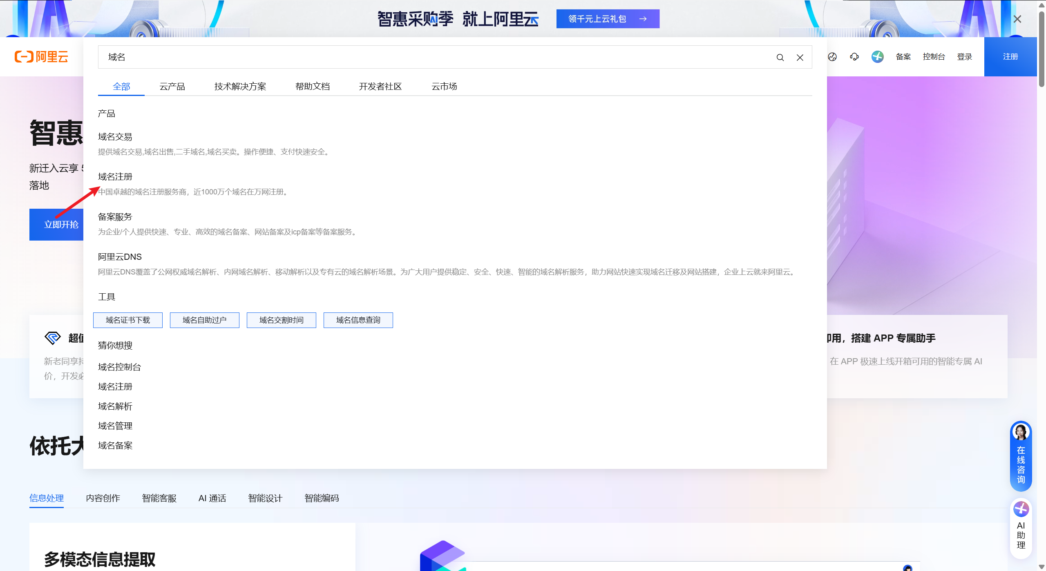Open the globe language icon
The width and height of the screenshot is (1046, 571).
832,57
